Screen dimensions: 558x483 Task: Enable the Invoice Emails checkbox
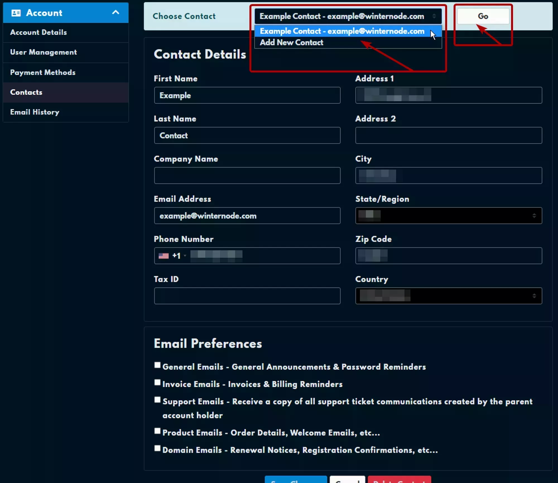[157, 382]
